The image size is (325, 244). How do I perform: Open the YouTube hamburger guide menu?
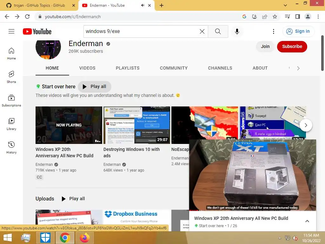click(11, 31)
